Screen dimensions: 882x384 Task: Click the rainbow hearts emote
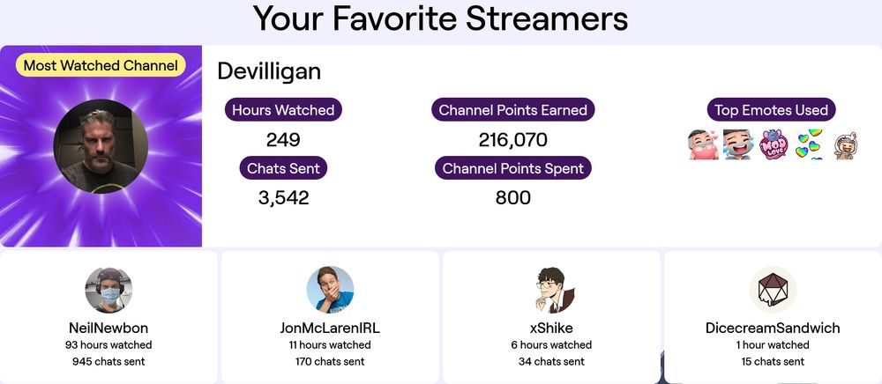click(x=808, y=144)
